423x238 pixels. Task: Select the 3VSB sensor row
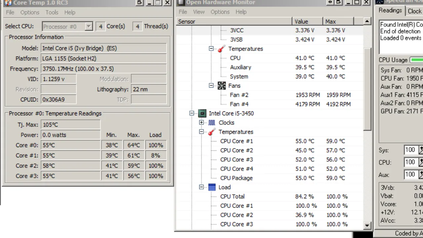click(269, 39)
